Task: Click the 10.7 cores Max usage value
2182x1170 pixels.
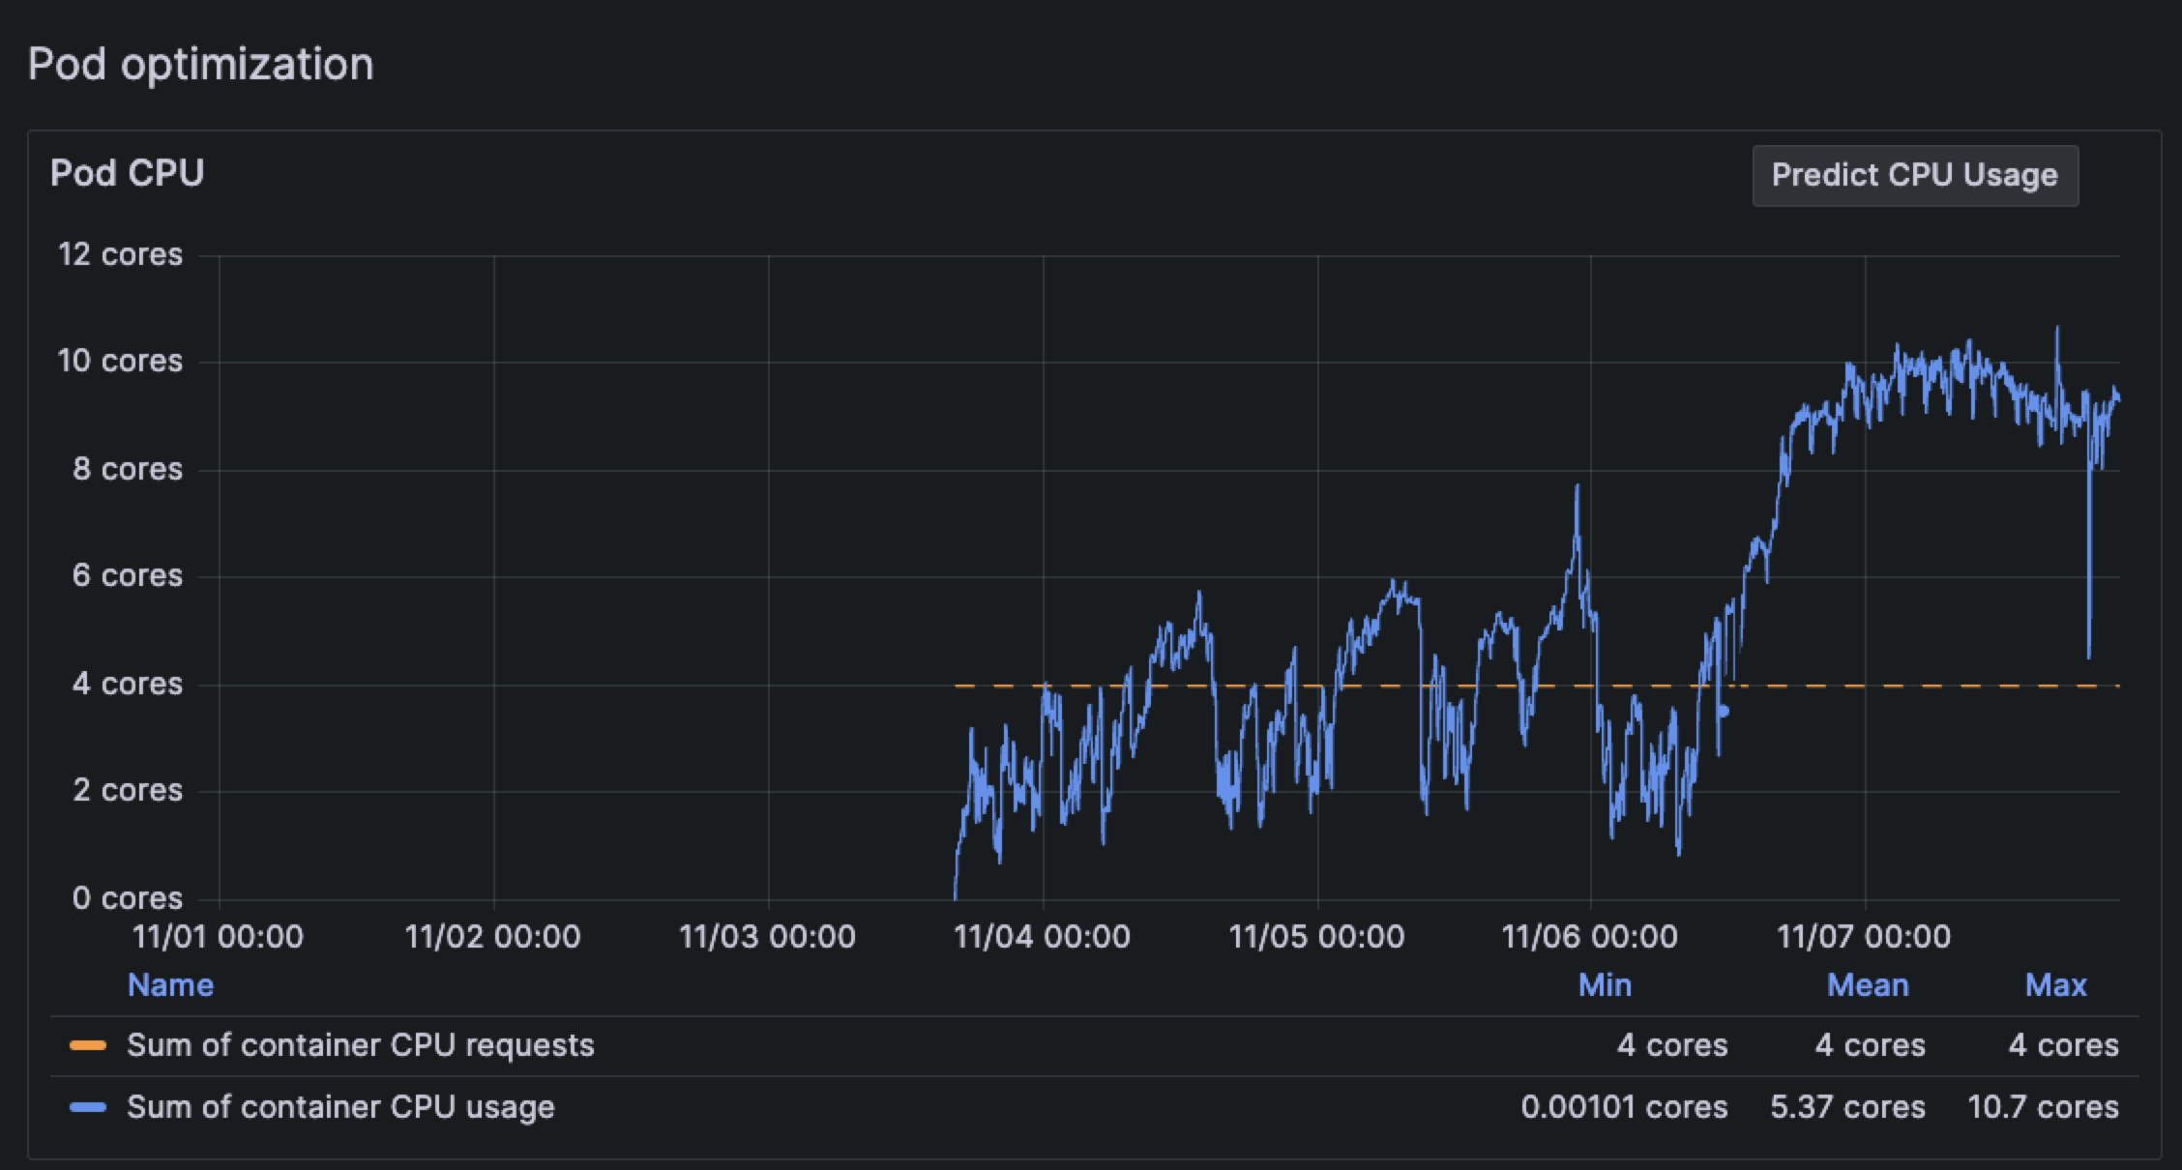Action: 2044,1108
